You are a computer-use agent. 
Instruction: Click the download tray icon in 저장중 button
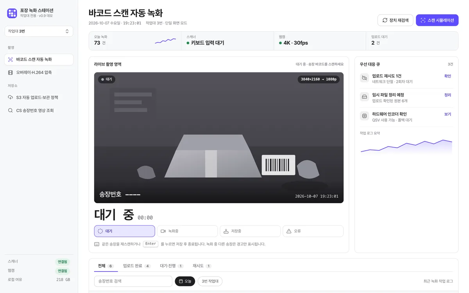click(226, 231)
